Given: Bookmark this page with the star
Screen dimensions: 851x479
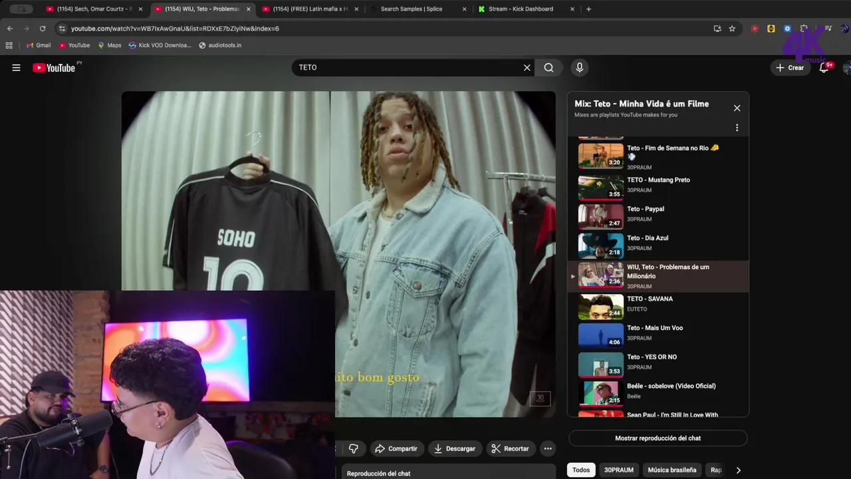Looking at the screenshot, I should (732, 29).
